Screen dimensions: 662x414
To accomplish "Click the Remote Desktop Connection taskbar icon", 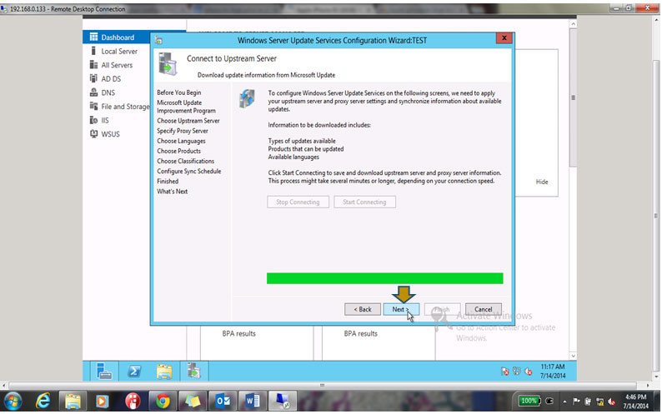I will pos(283,401).
